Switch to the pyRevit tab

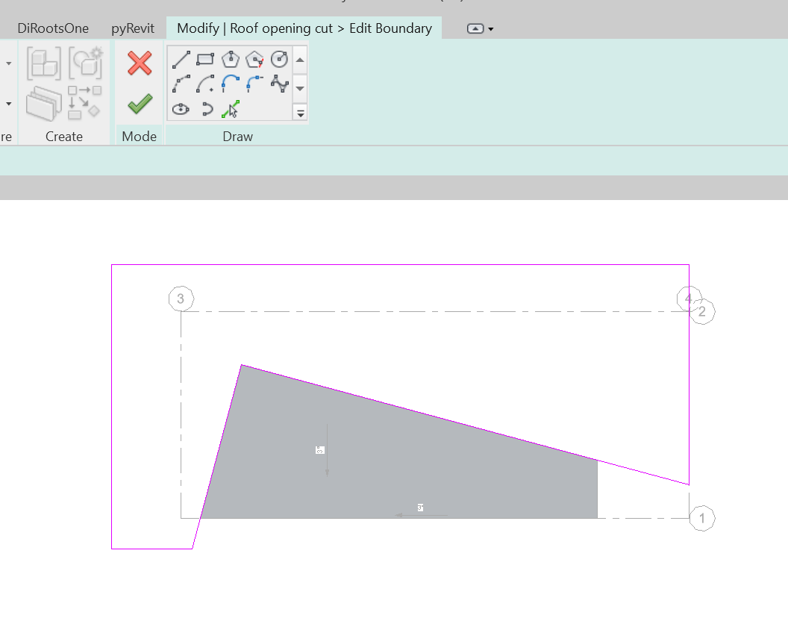(x=132, y=28)
